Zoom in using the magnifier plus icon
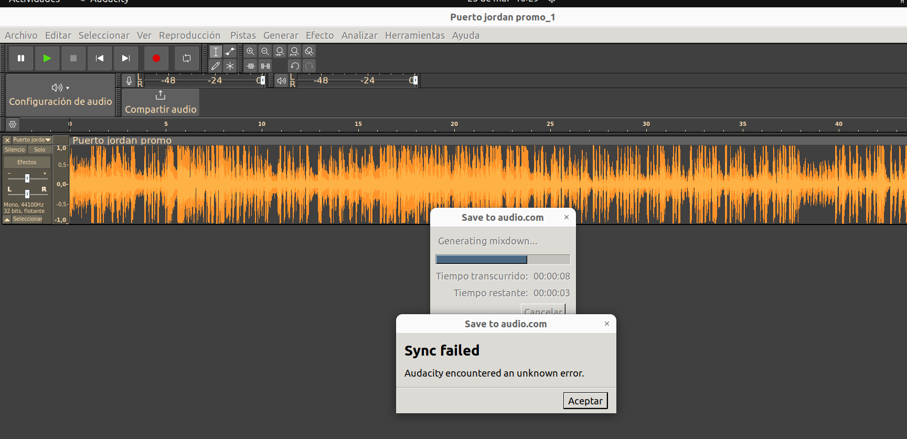Screen dimensions: 907x439 tap(251, 51)
